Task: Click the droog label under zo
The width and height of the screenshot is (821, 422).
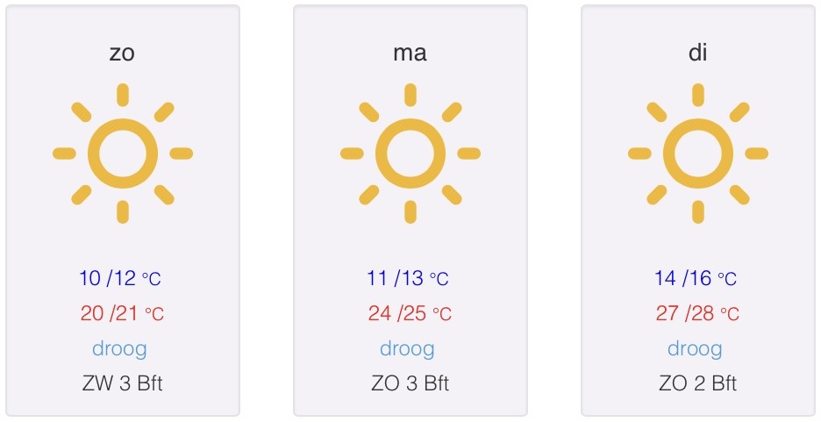Action: tap(119, 349)
